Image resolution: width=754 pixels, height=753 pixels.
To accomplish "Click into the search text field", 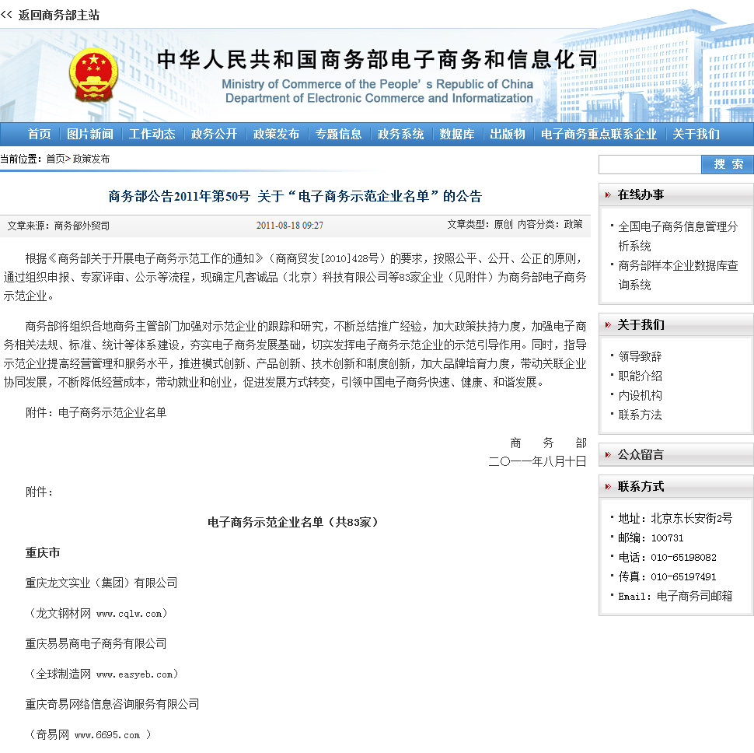I will point(650,164).
